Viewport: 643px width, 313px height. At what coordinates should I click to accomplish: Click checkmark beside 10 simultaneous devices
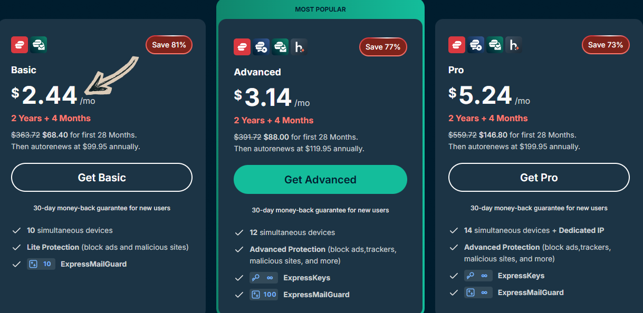16,230
